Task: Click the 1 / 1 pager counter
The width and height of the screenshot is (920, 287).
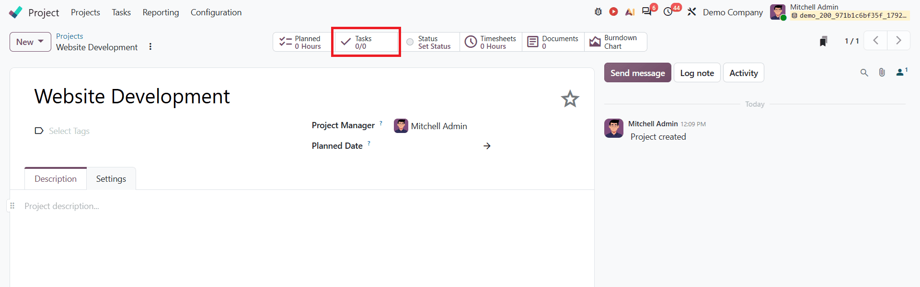Action: tap(851, 41)
